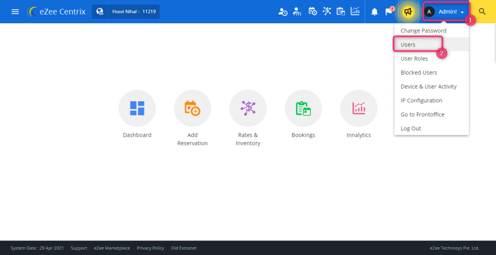Viewport: 496px width, 255px height.
Task: Select the Hotel Nihal - 11219 property
Action: pyautogui.click(x=134, y=12)
